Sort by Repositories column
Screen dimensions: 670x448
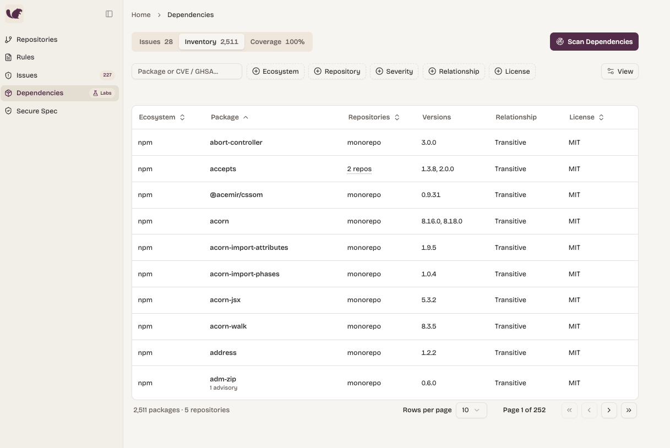tap(374, 117)
